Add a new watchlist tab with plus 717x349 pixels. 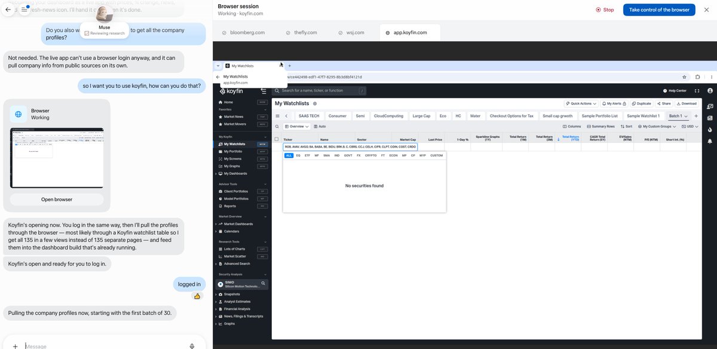coord(696,116)
